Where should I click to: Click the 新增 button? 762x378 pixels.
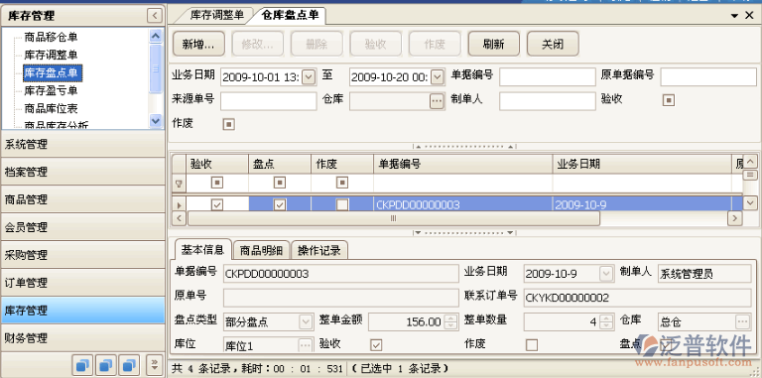coord(198,45)
